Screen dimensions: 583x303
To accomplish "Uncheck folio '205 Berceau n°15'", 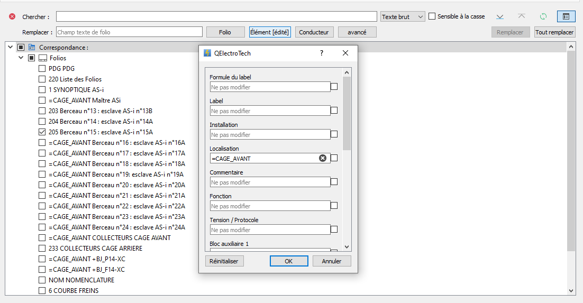I will [x=42, y=132].
